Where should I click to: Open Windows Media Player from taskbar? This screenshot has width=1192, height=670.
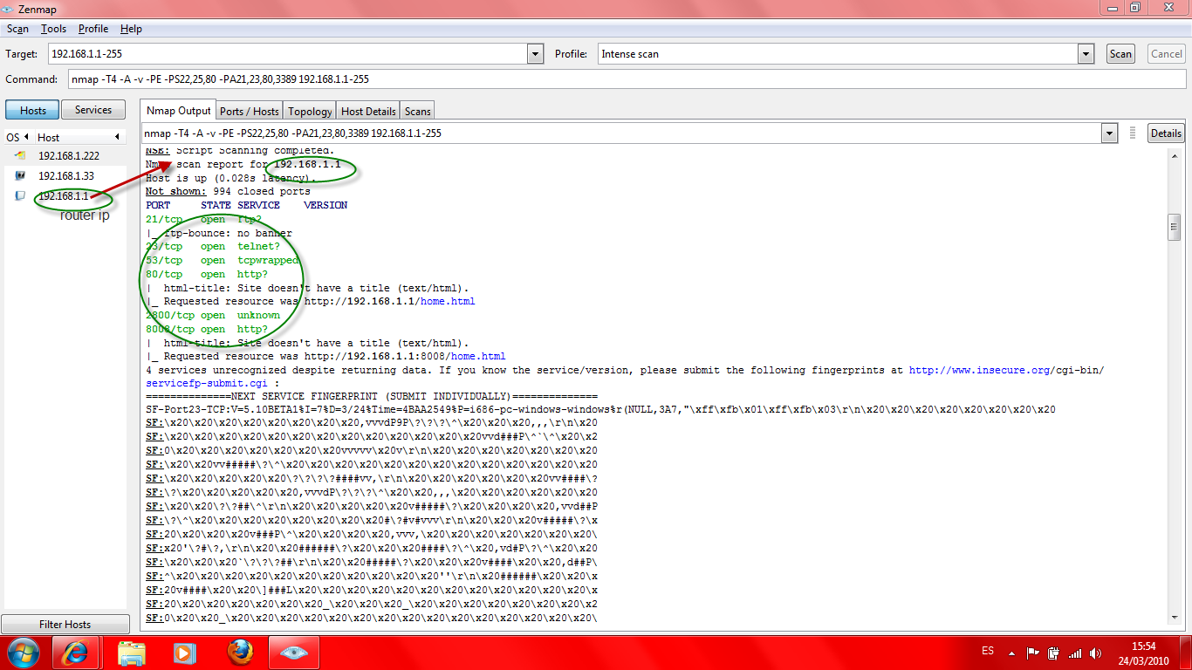pos(184,653)
